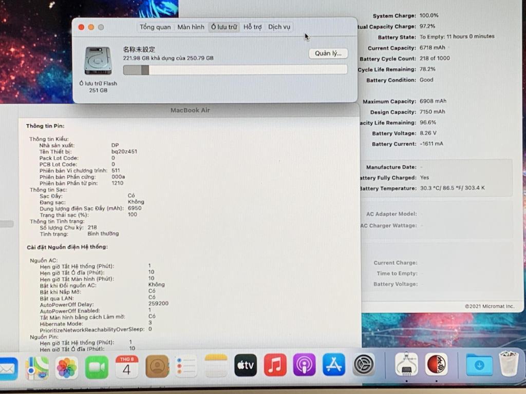The width and height of the screenshot is (526, 394).
Task: Open the Calendar app in the Dock
Action: pos(126,367)
